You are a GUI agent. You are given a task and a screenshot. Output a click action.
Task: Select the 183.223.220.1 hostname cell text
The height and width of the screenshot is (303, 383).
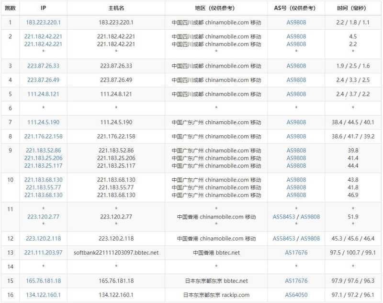(x=116, y=23)
